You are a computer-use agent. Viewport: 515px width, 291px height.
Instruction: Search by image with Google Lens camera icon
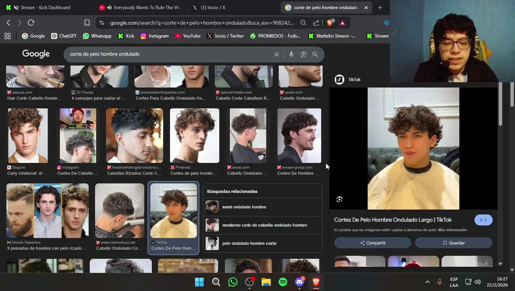(303, 55)
